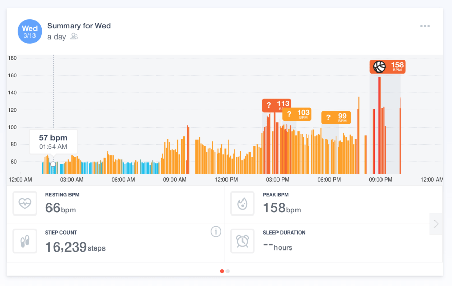Click the 57 bpm tooltip at 01:54 AM
The height and width of the screenshot is (286, 452).
(x=53, y=141)
